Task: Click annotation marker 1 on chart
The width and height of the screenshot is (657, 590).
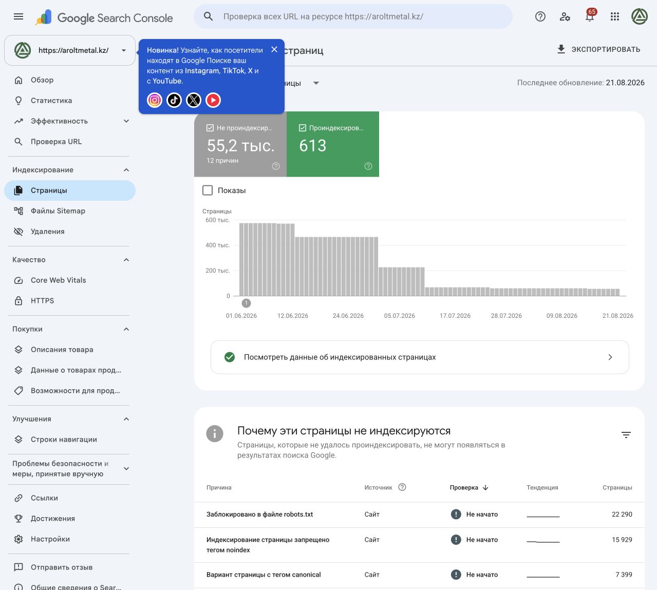Action: point(247,303)
